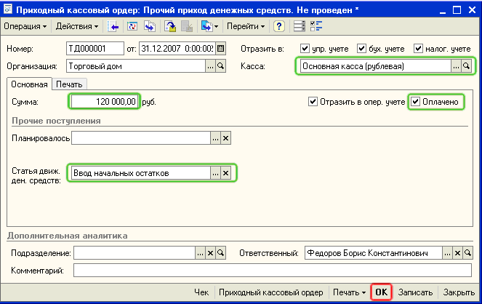
Task: Maximize the document window
Action: pos(457,10)
